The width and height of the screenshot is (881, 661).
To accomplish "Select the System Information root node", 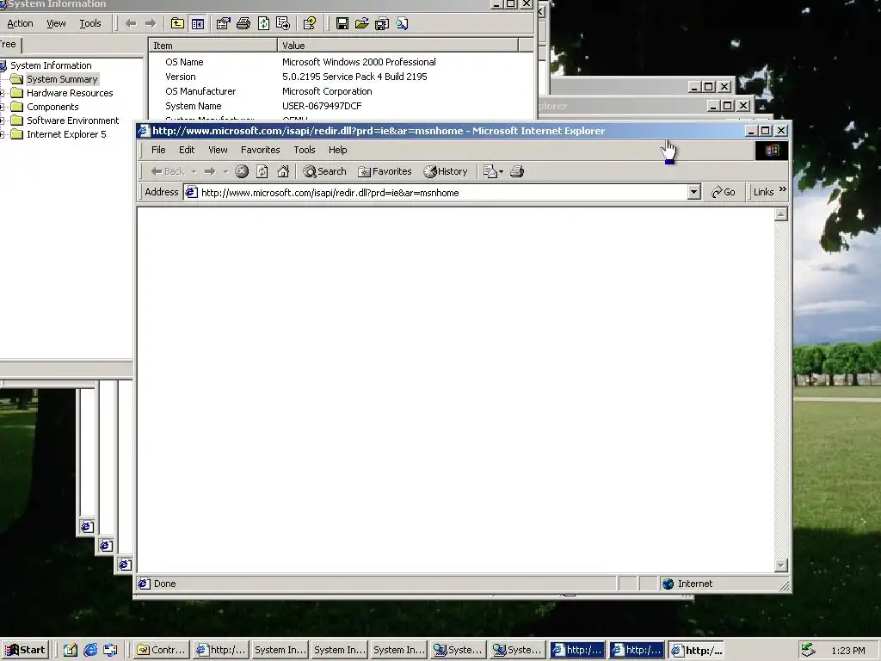I will coord(51,65).
